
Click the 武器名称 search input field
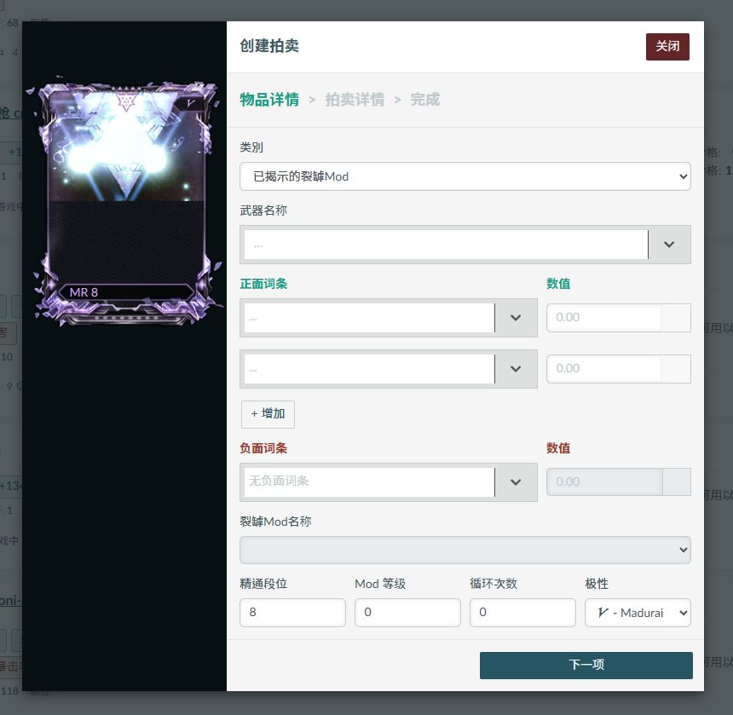pyautogui.click(x=446, y=245)
